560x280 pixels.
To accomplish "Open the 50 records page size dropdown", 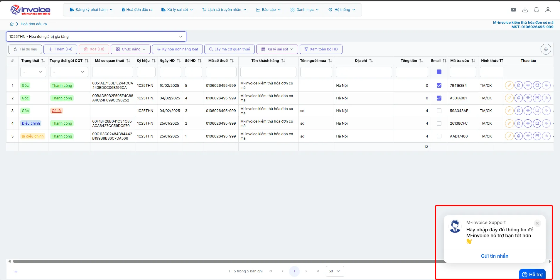I will pyautogui.click(x=335, y=271).
